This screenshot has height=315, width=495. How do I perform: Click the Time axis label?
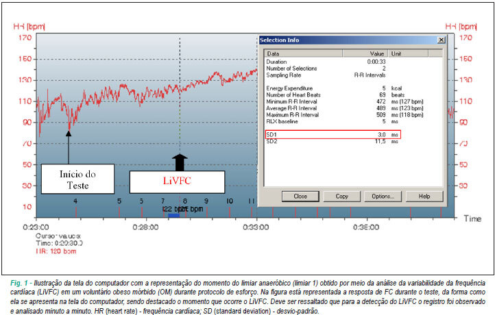click(x=472, y=218)
